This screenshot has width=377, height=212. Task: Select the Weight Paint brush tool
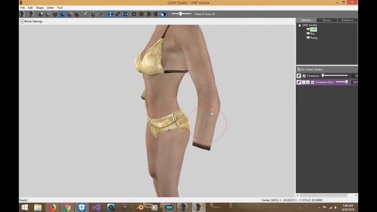[x=85, y=14]
